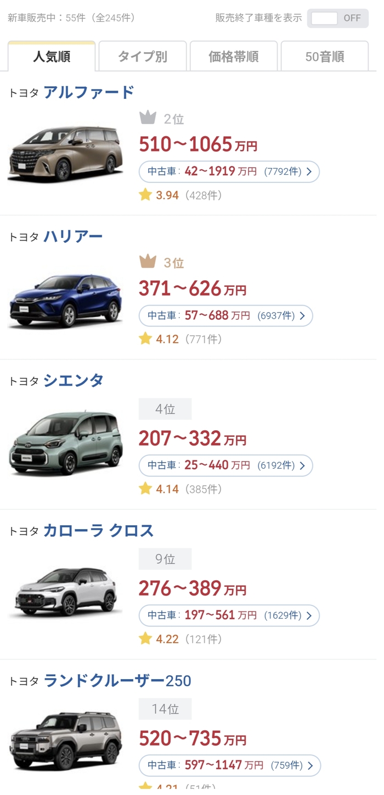Open the アルファード model link
Image resolution: width=384 pixels, height=795 pixels.
click(89, 92)
